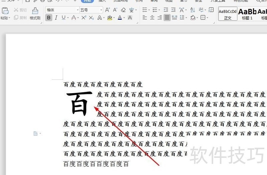The width and height of the screenshot is (267, 175).
Task: Click the Cut (剪切) scissors button
Action: pos(20,10)
